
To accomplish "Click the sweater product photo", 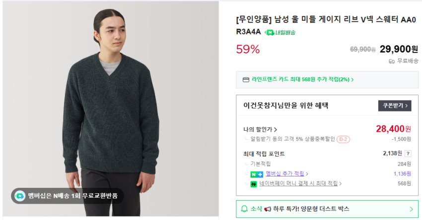I will (110, 99).
